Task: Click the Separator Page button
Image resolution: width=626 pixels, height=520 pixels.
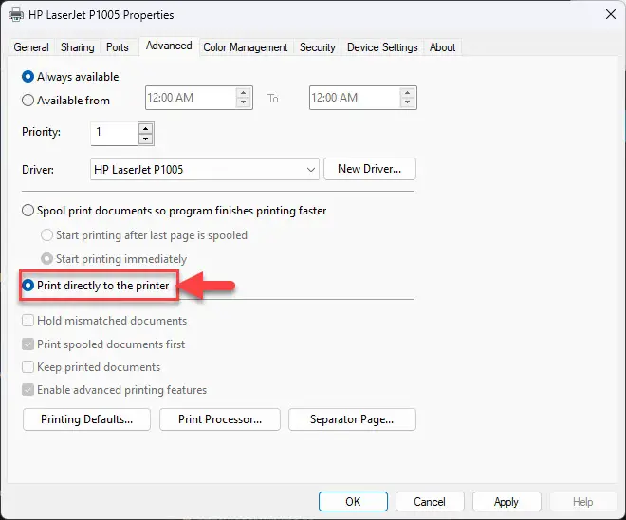Action: pos(352,419)
